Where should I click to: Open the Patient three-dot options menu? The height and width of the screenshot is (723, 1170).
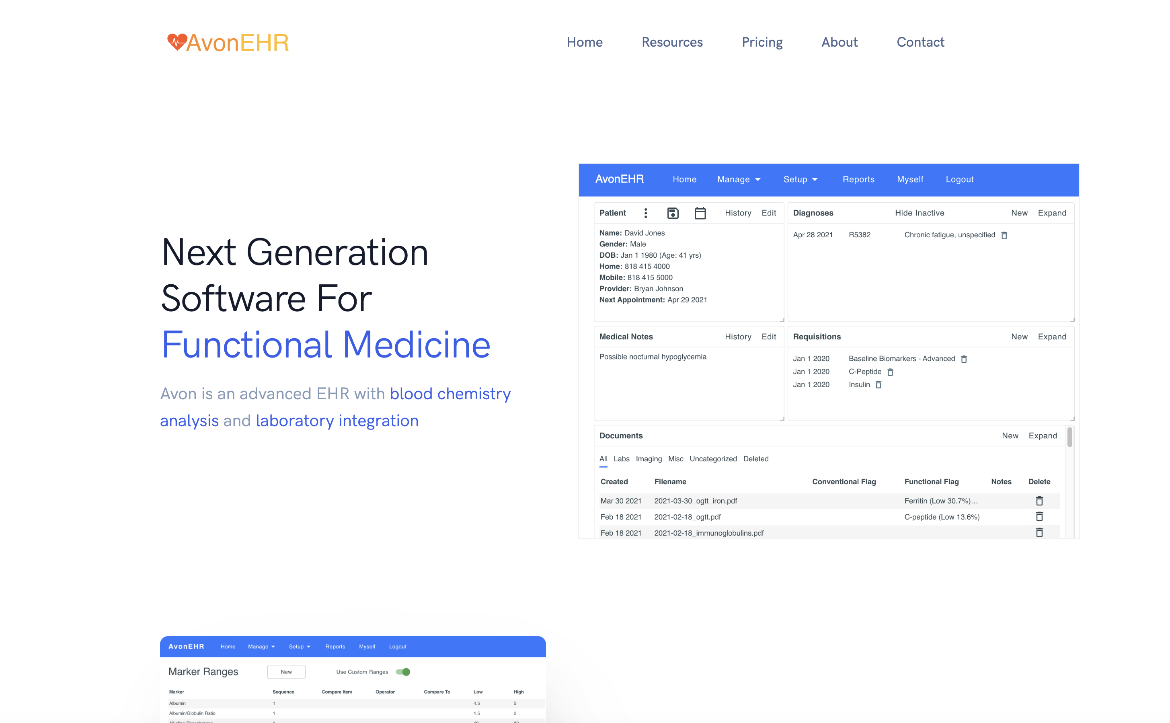pyautogui.click(x=645, y=213)
